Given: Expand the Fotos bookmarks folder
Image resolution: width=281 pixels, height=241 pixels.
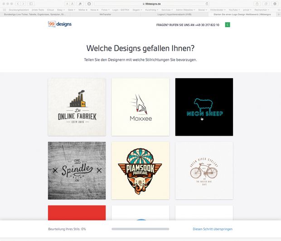Looking at the screenshot, I should click(105, 10).
